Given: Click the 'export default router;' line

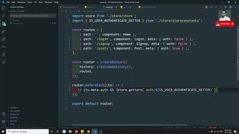Looking at the screenshot, I should click(x=93, y=103).
